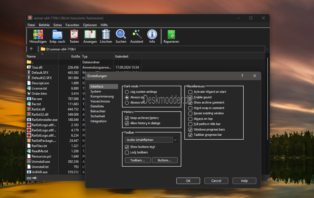The width and height of the screenshot is (314, 198).
Task: Click the Entp. nach extract icon
Action: coord(57,34)
